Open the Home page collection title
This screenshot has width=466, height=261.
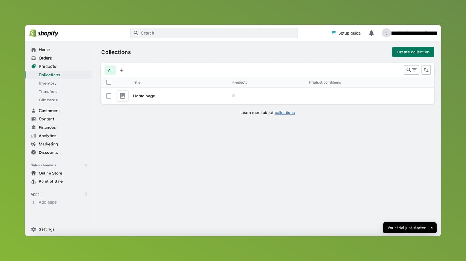[144, 96]
